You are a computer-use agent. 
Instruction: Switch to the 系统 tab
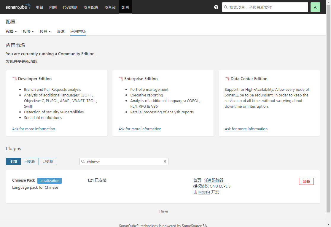point(61,31)
